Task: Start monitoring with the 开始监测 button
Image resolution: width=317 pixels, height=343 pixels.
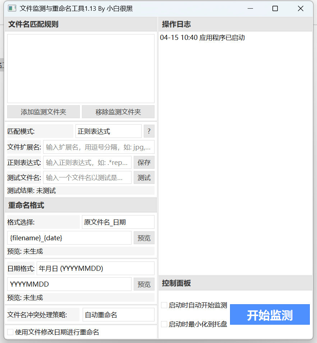Action: [x=270, y=315]
